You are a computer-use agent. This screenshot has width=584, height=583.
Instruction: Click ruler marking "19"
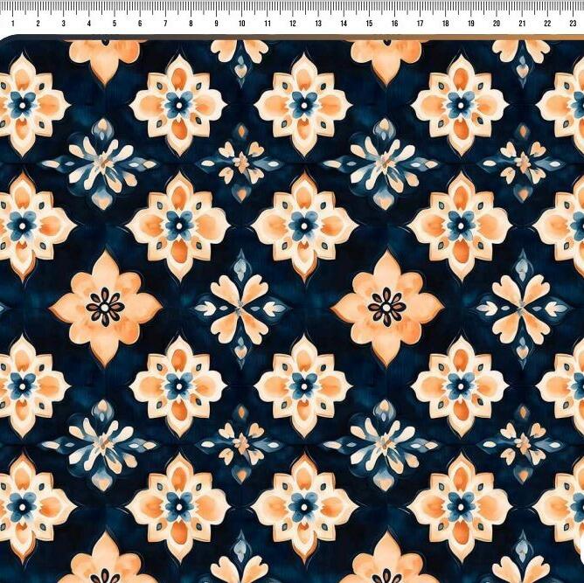(470, 24)
